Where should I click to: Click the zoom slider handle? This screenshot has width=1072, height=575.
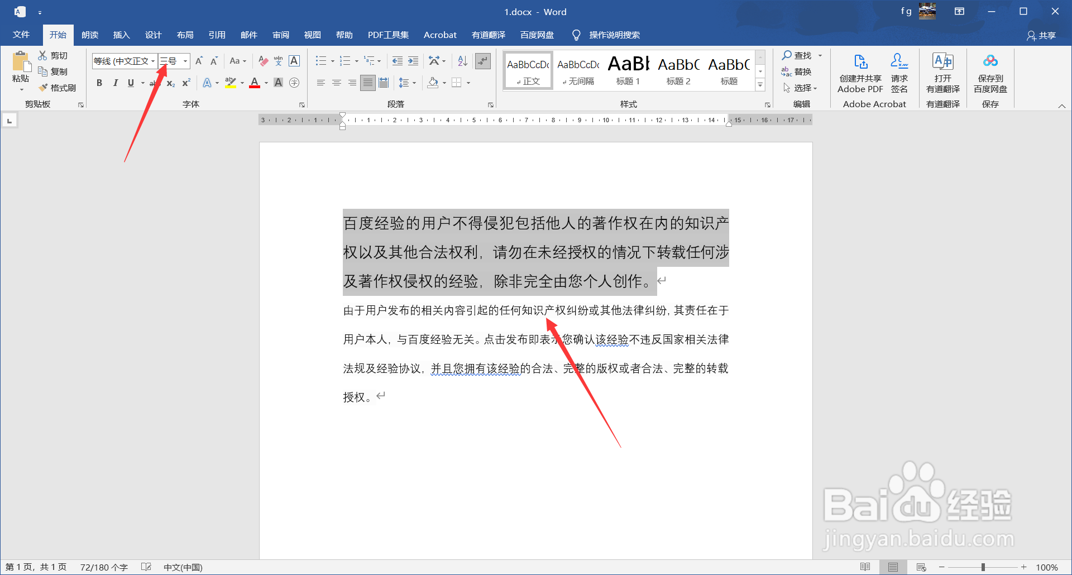[x=983, y=567]
